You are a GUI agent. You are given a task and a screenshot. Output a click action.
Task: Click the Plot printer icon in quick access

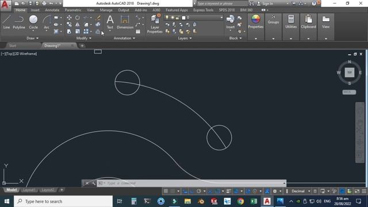(x=44, y=3)
